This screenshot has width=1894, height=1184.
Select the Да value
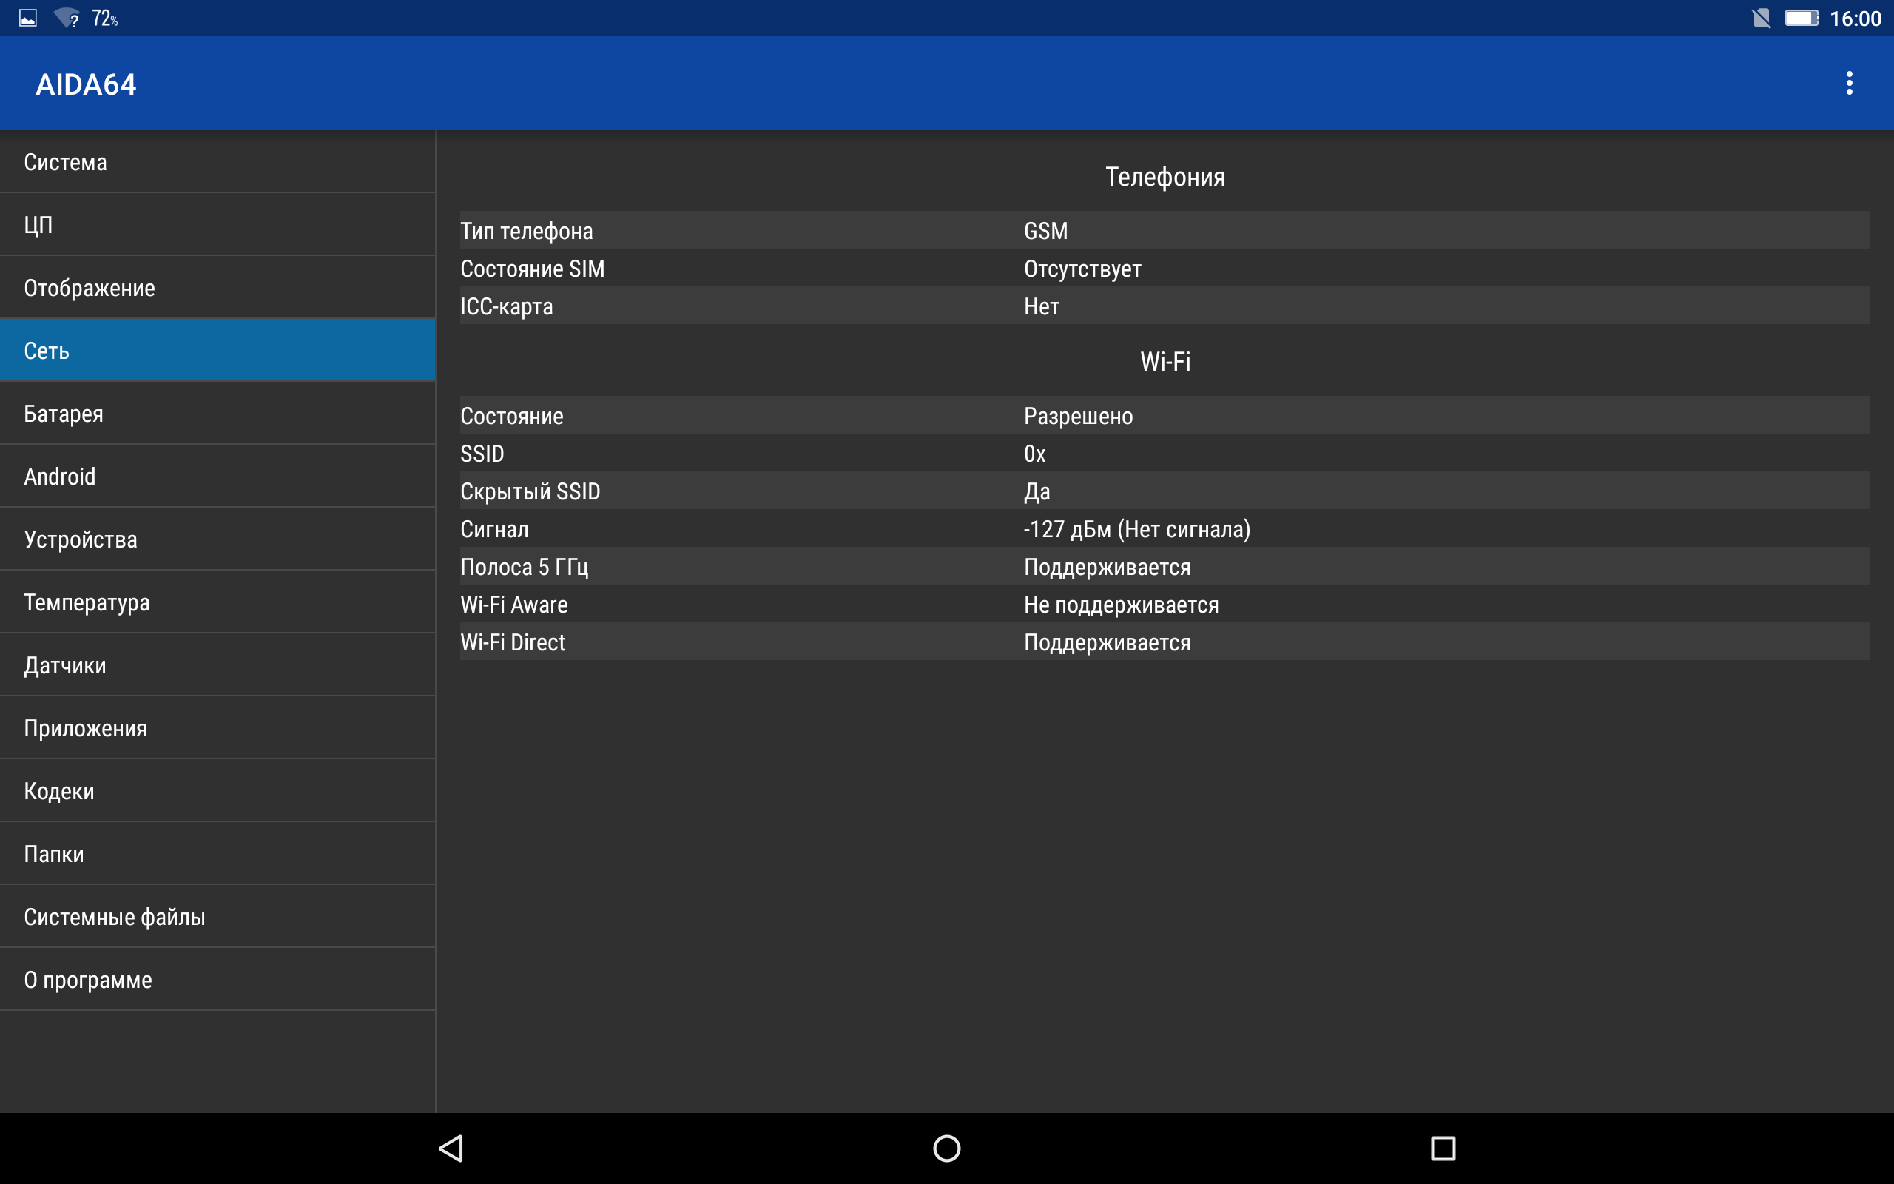tap(1037, 492)
